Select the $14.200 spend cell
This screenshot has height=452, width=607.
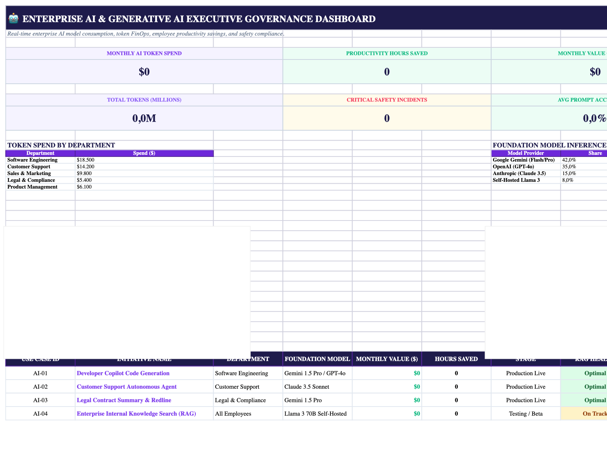(144, 167)
